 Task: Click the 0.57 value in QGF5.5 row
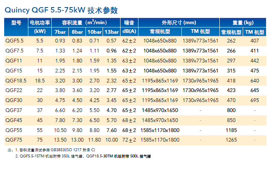click(111, 41)
